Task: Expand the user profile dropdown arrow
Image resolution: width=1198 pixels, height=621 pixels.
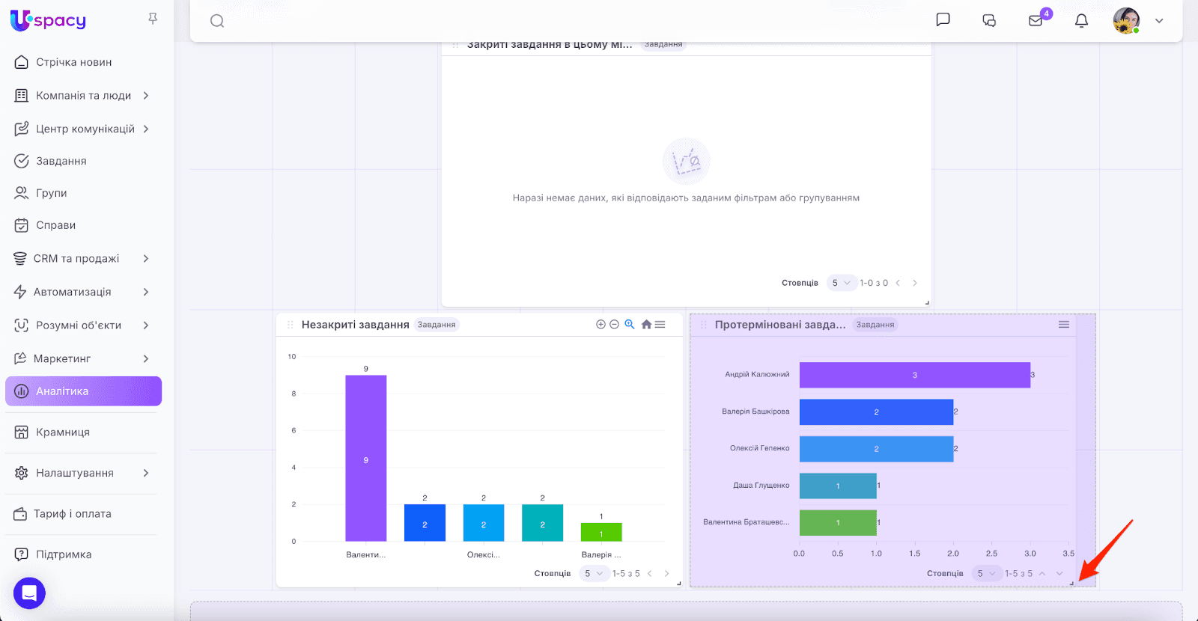Action: pos(1159,21)
